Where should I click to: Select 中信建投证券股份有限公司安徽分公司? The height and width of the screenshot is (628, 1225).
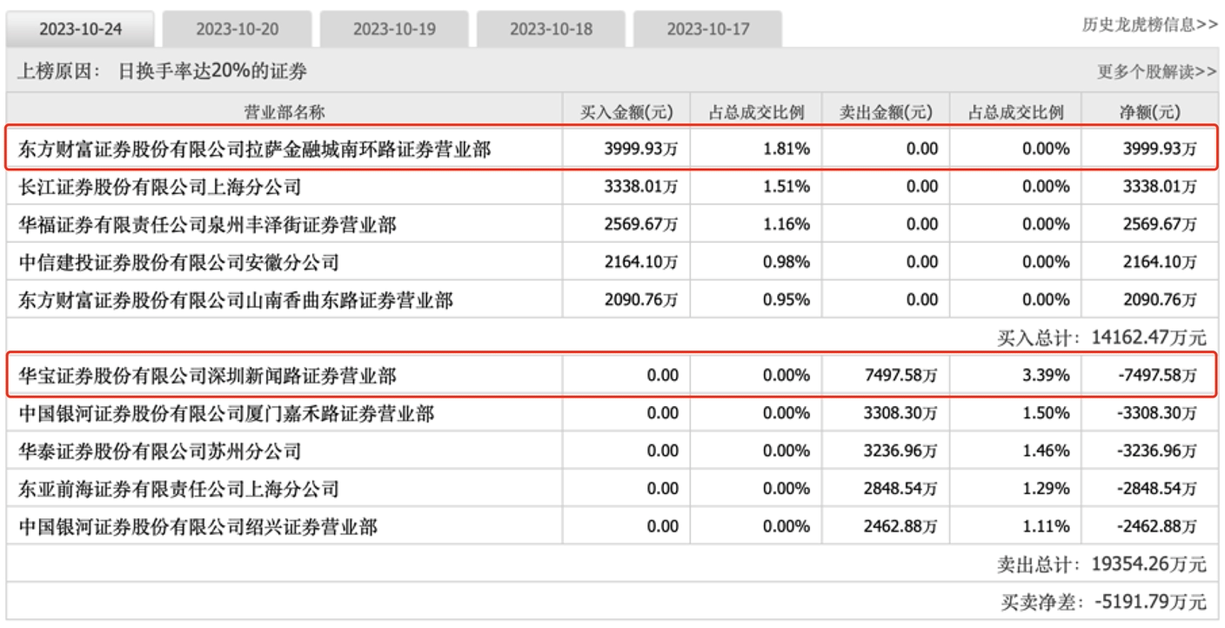pos(178,261)
